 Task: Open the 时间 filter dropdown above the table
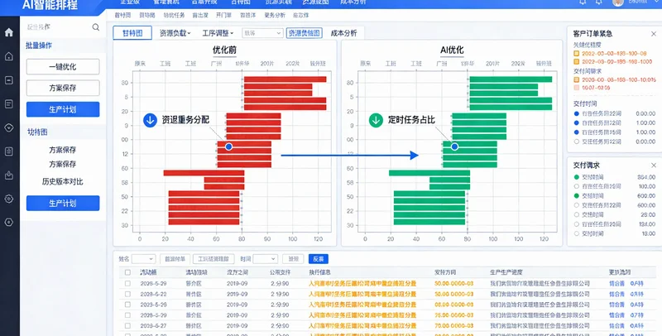[x=265, y=259]
